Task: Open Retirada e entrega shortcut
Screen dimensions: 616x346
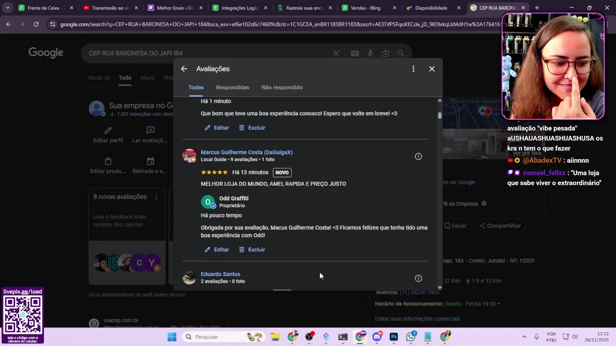Action: coord(150,166)
